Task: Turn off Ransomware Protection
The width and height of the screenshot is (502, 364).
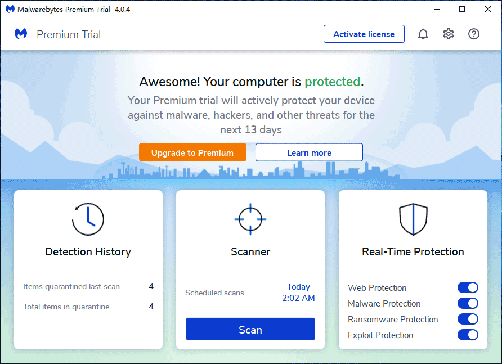Action: [468, 319]
